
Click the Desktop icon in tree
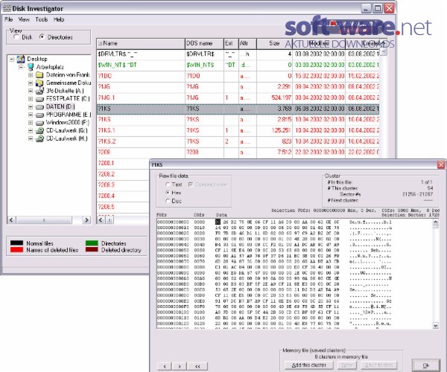[x=21, y=60]
